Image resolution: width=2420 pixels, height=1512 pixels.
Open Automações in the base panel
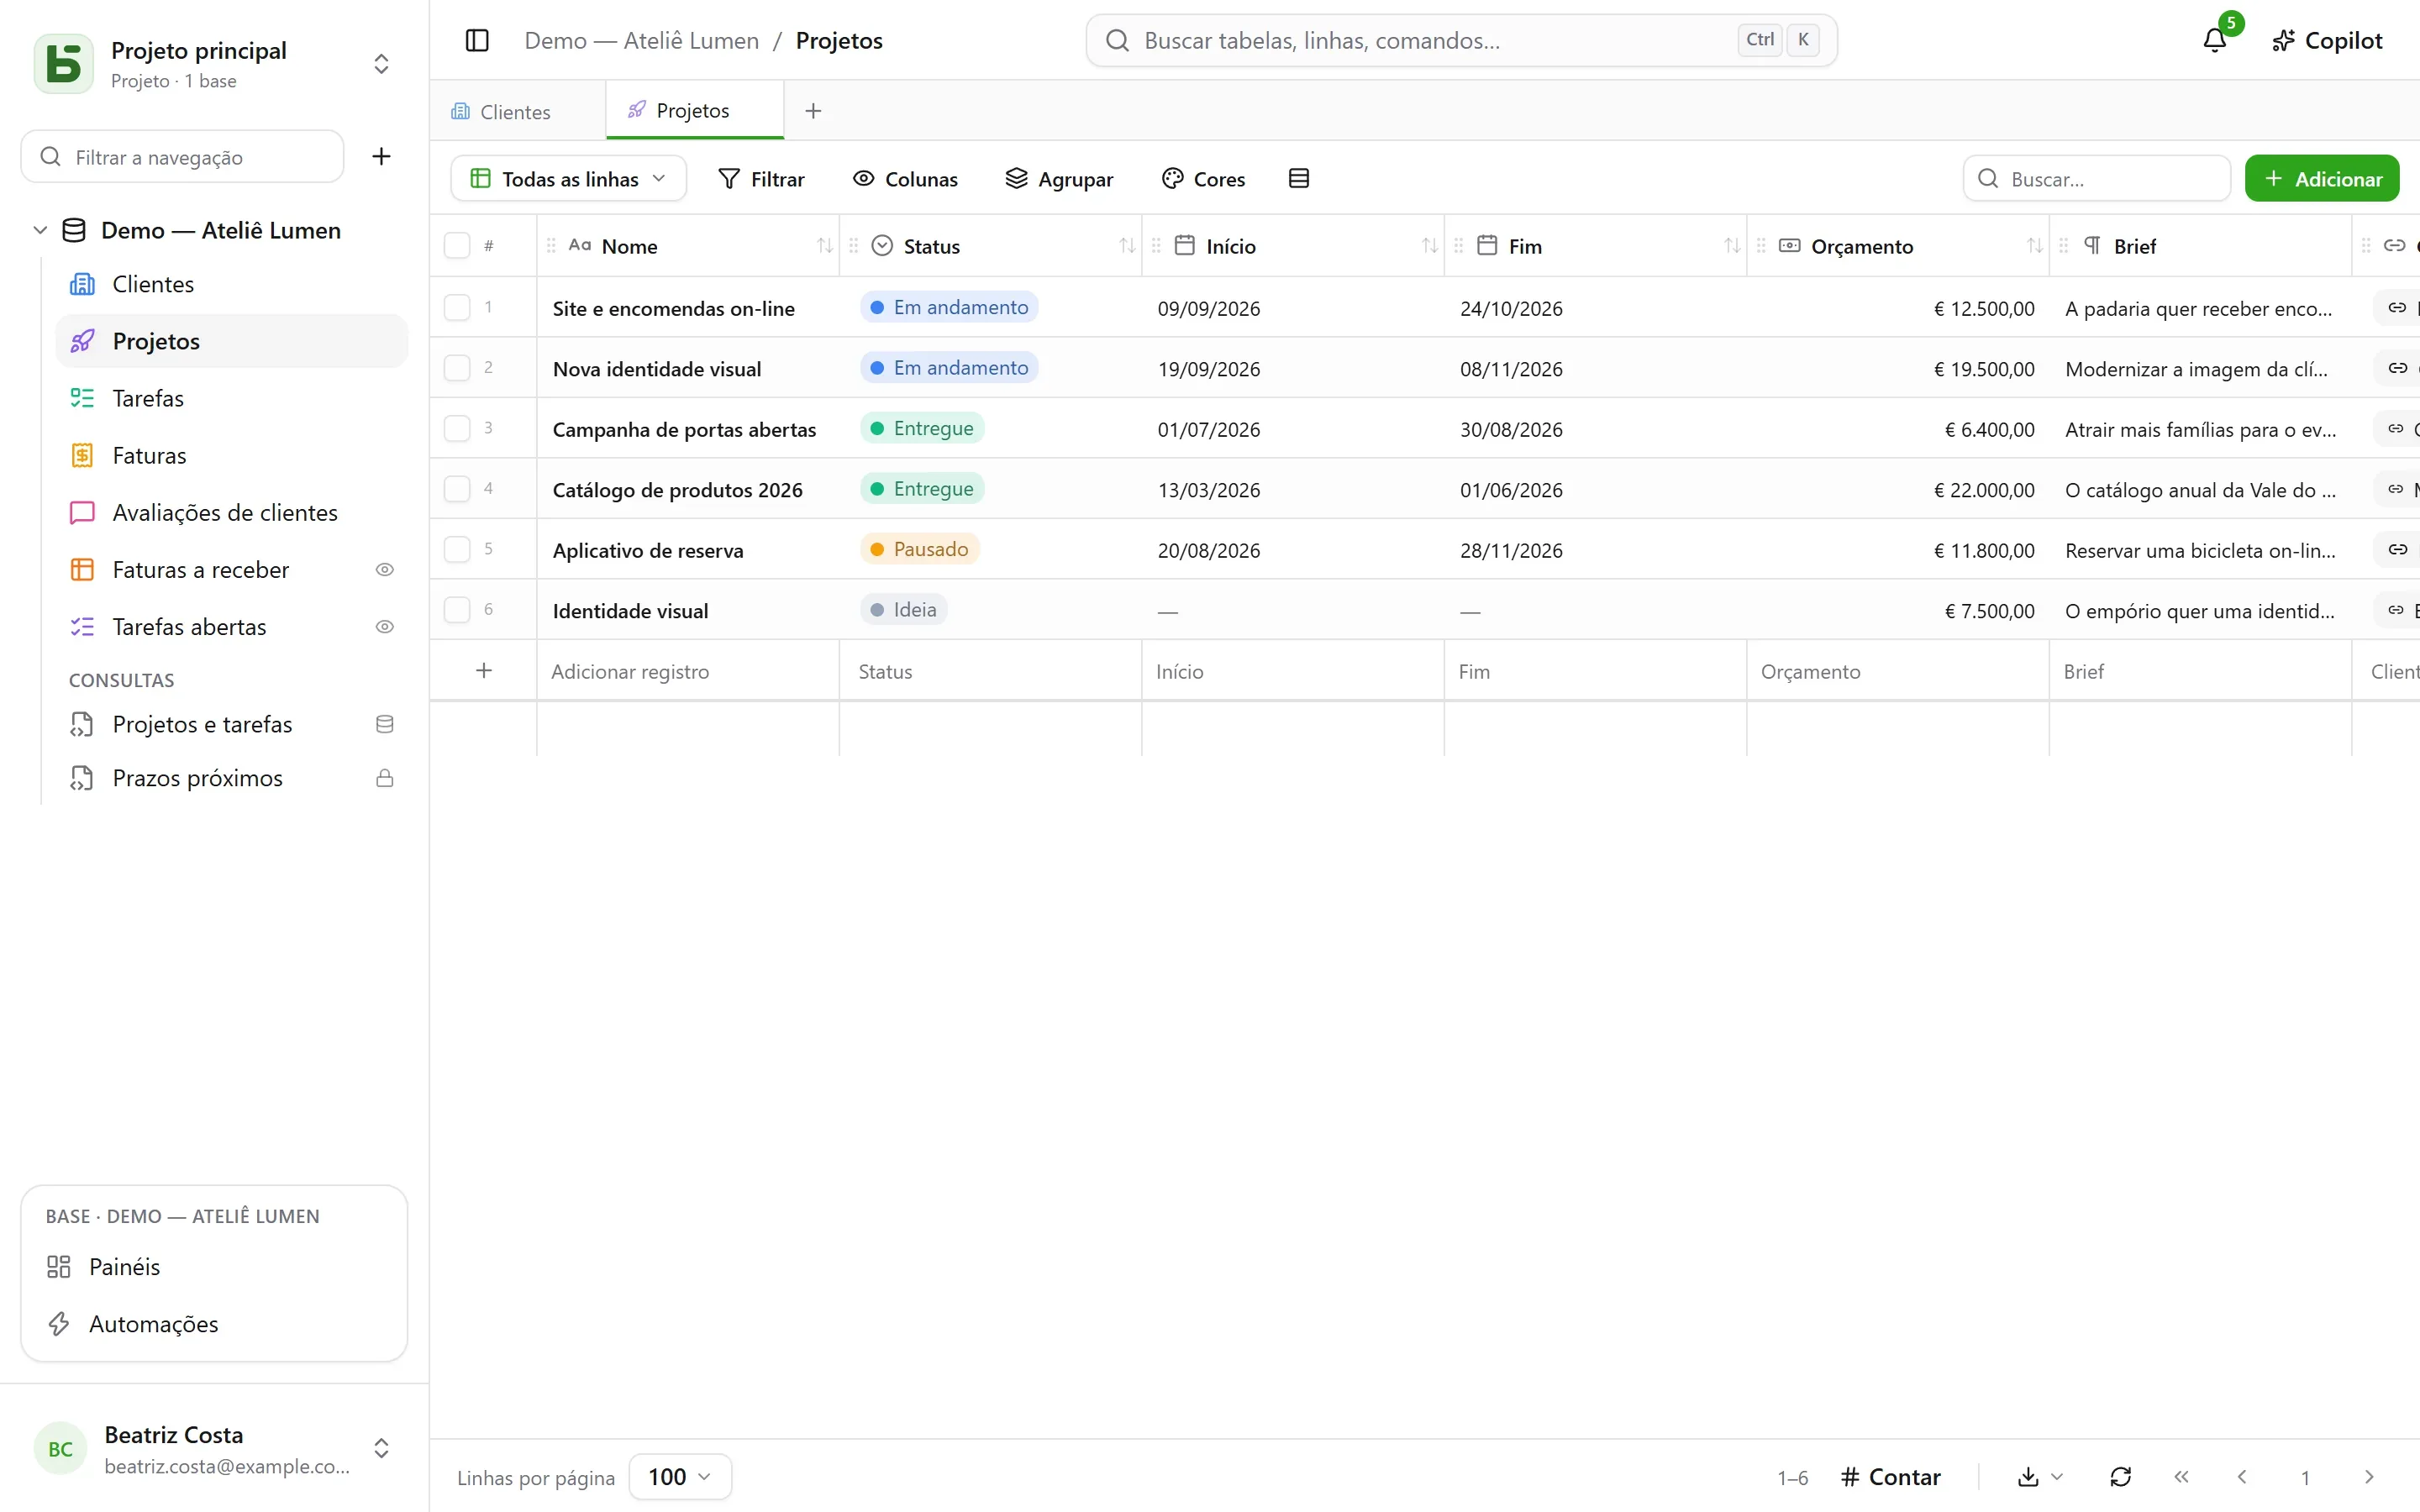(214, 1324)
